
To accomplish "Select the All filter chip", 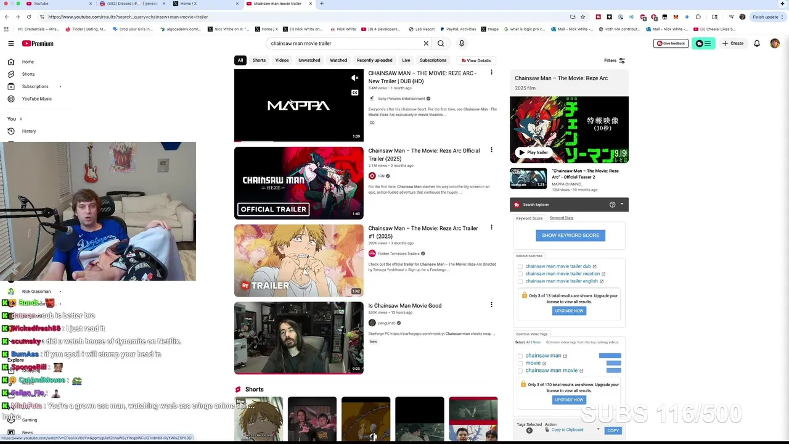I will tap(240, 60).
